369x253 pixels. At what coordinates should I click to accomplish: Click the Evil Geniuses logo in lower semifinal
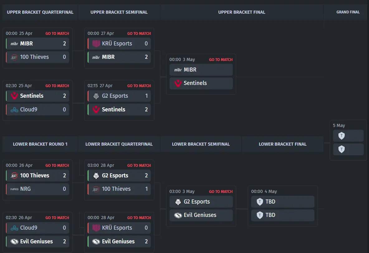pyautogui.click(x=178, y=215)
